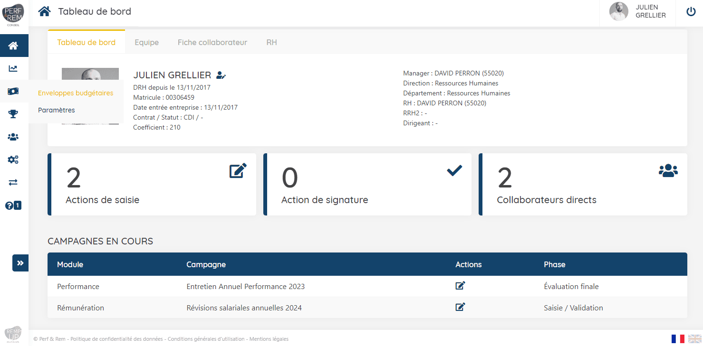Click the transfer arrows sidebar icon
The height and width of the screenshot is (346, 703).
tap(13, 182)
